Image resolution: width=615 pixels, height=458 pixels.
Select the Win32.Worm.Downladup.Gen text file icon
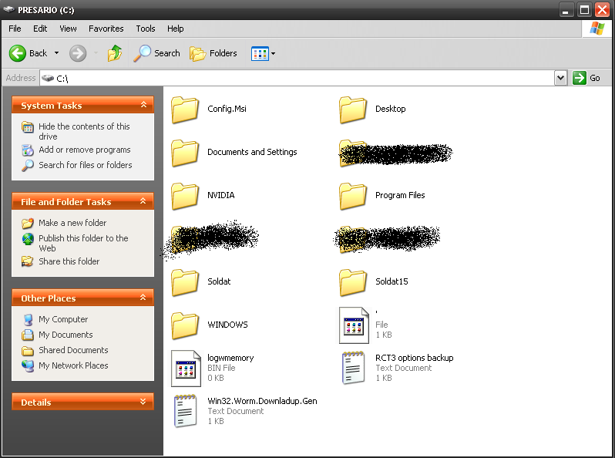186,411
